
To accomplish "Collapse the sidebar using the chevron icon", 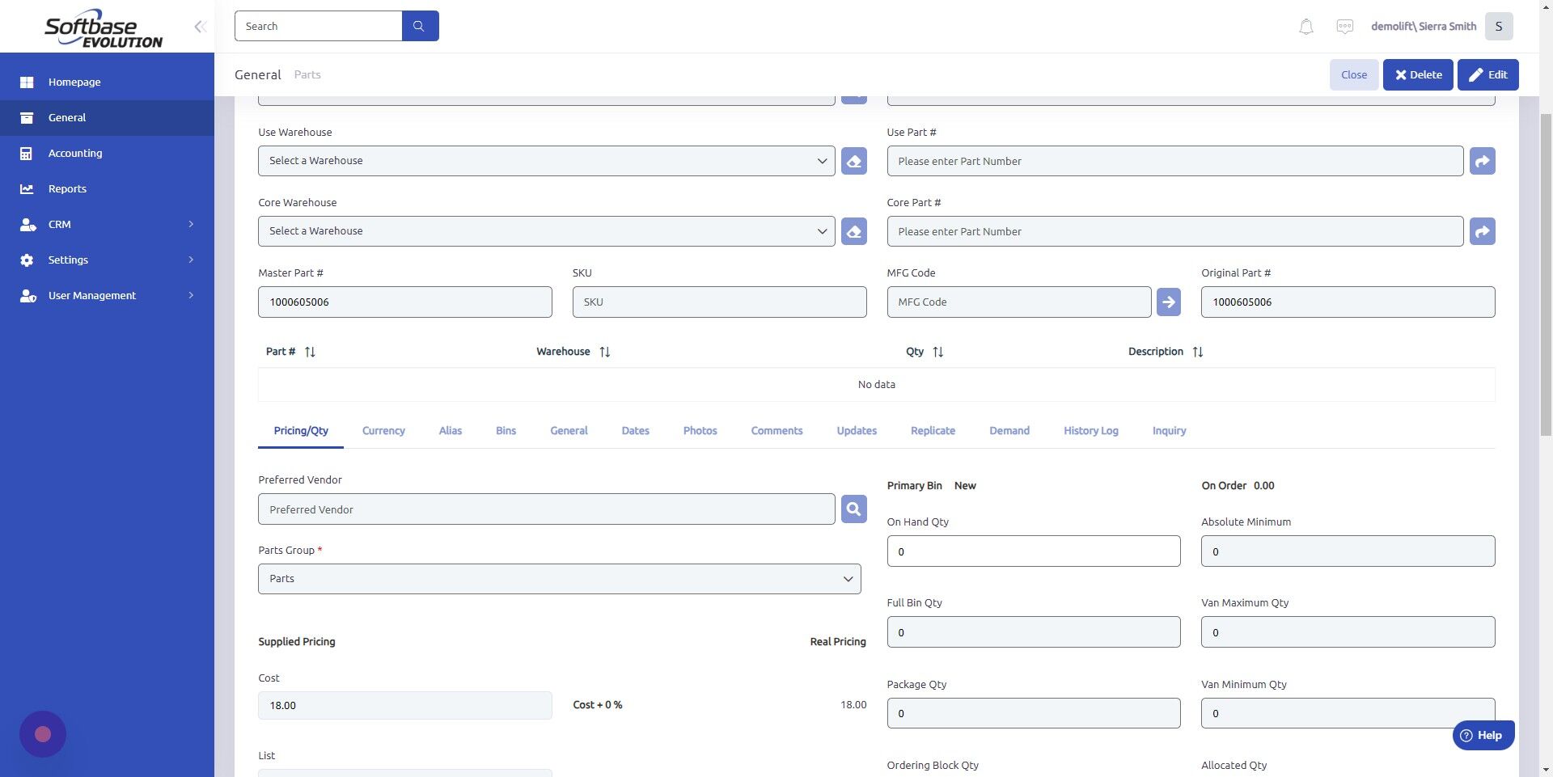I will (199, 26).
